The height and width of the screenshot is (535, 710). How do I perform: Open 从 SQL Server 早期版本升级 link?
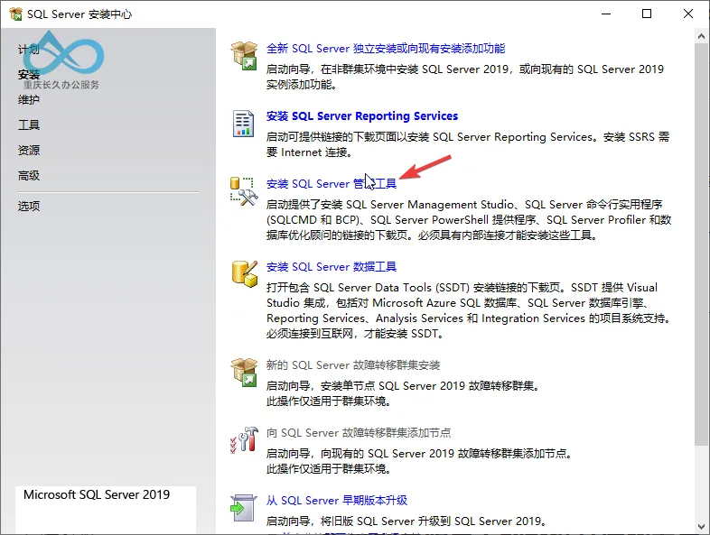click(336, 501)
